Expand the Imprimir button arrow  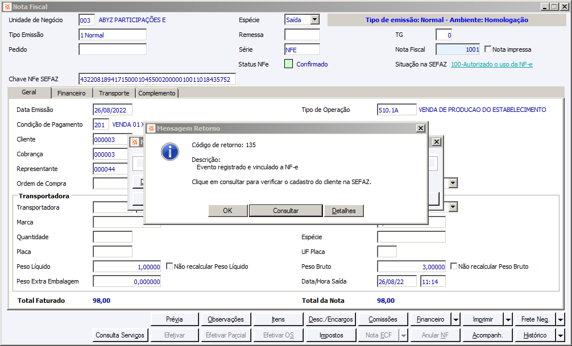(x=508, y=319)
